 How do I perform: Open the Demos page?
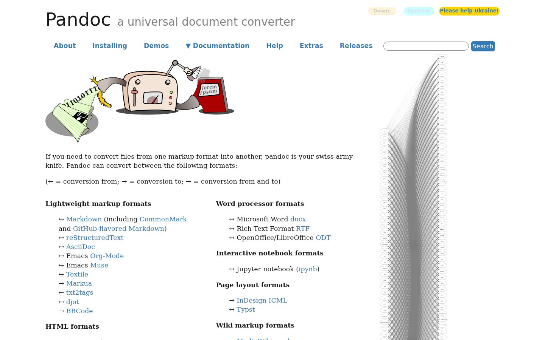click(156, 46)
